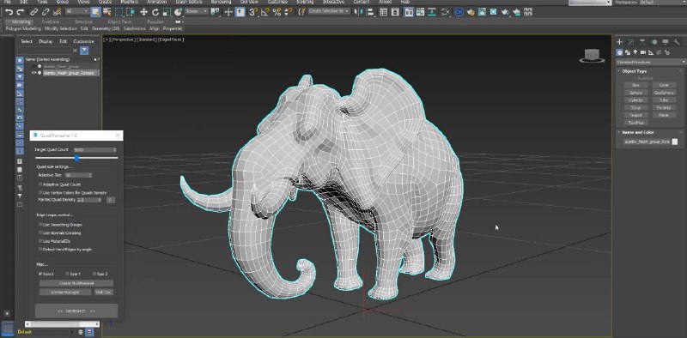The height and width of the screenshot is (338, 687).
Task: Enable Use MaterialIDs checkbox
Action: (x=40, y=241)
